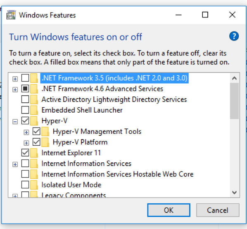
Task: Click folder icon beside Internet Information Services
Action: (x=34, y=164)
